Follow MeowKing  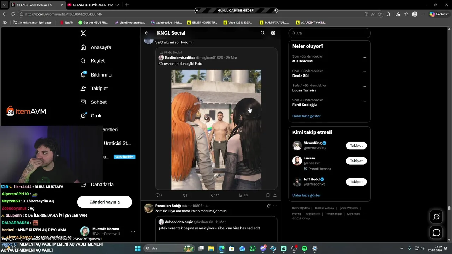(x=356, y=146)
